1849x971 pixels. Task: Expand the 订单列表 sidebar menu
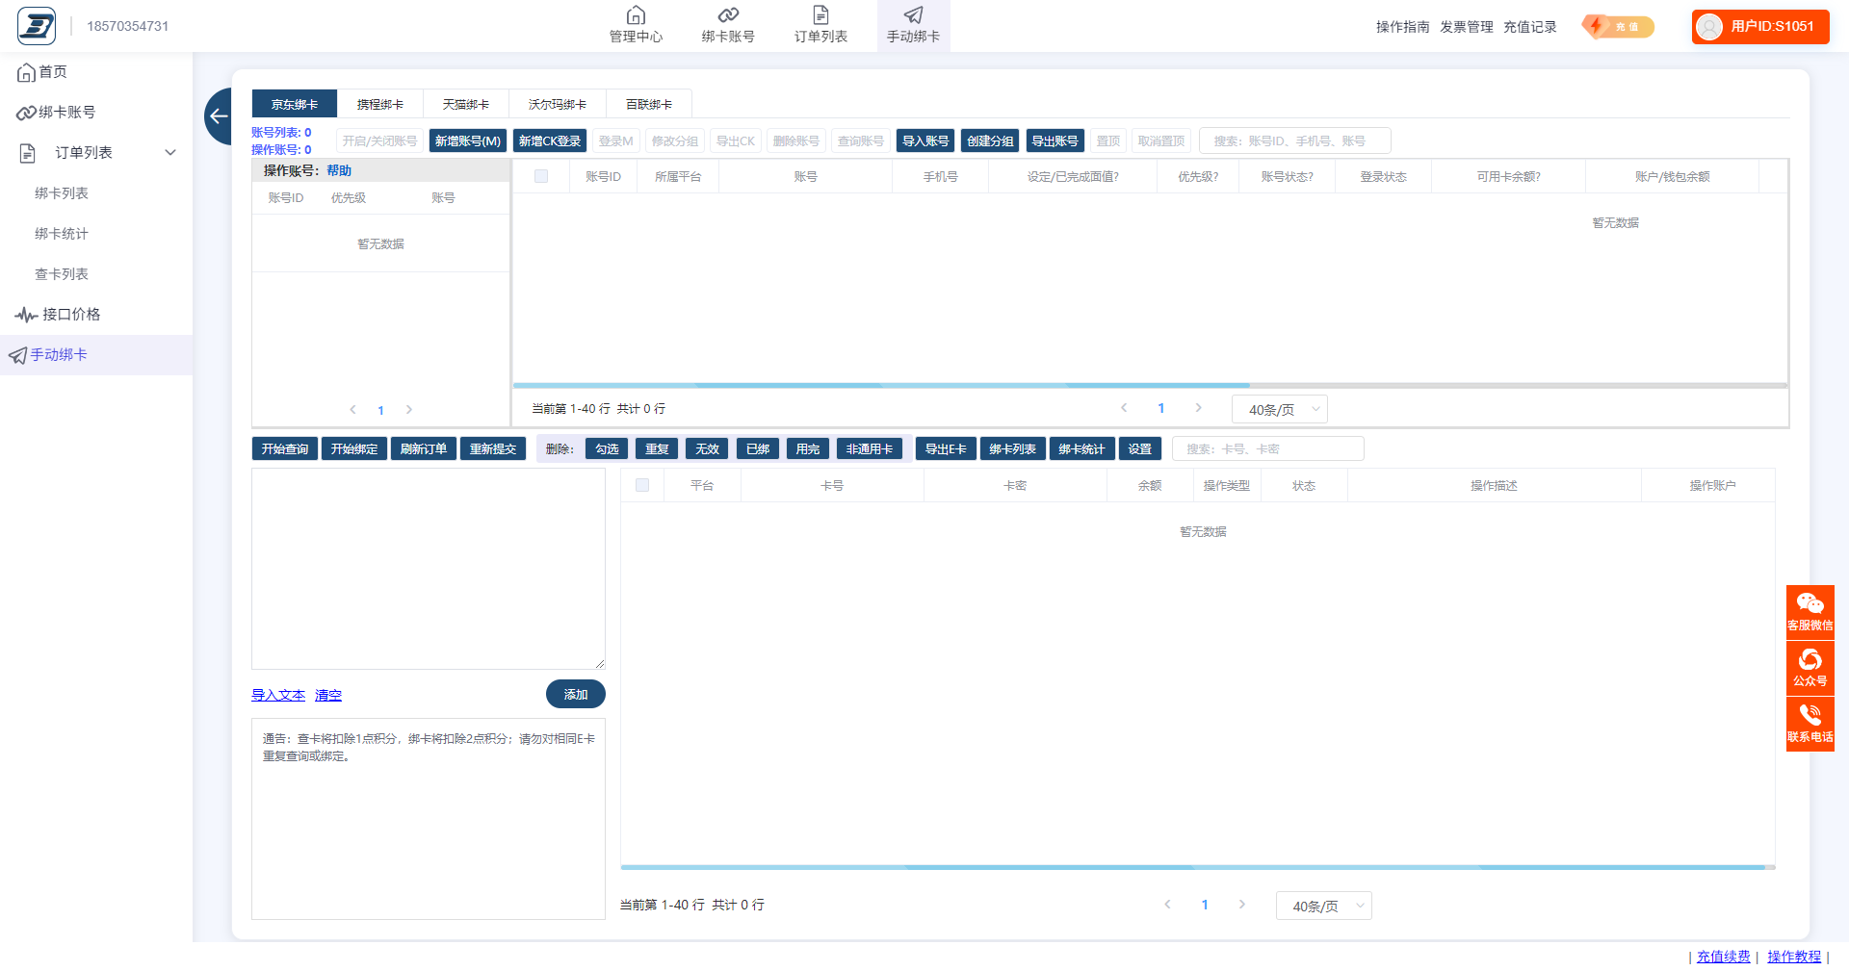point(170,153)
